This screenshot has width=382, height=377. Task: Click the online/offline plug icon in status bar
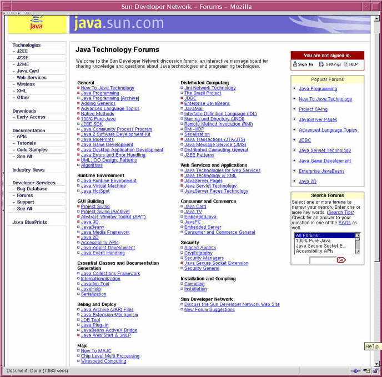(x=356, y=371)
